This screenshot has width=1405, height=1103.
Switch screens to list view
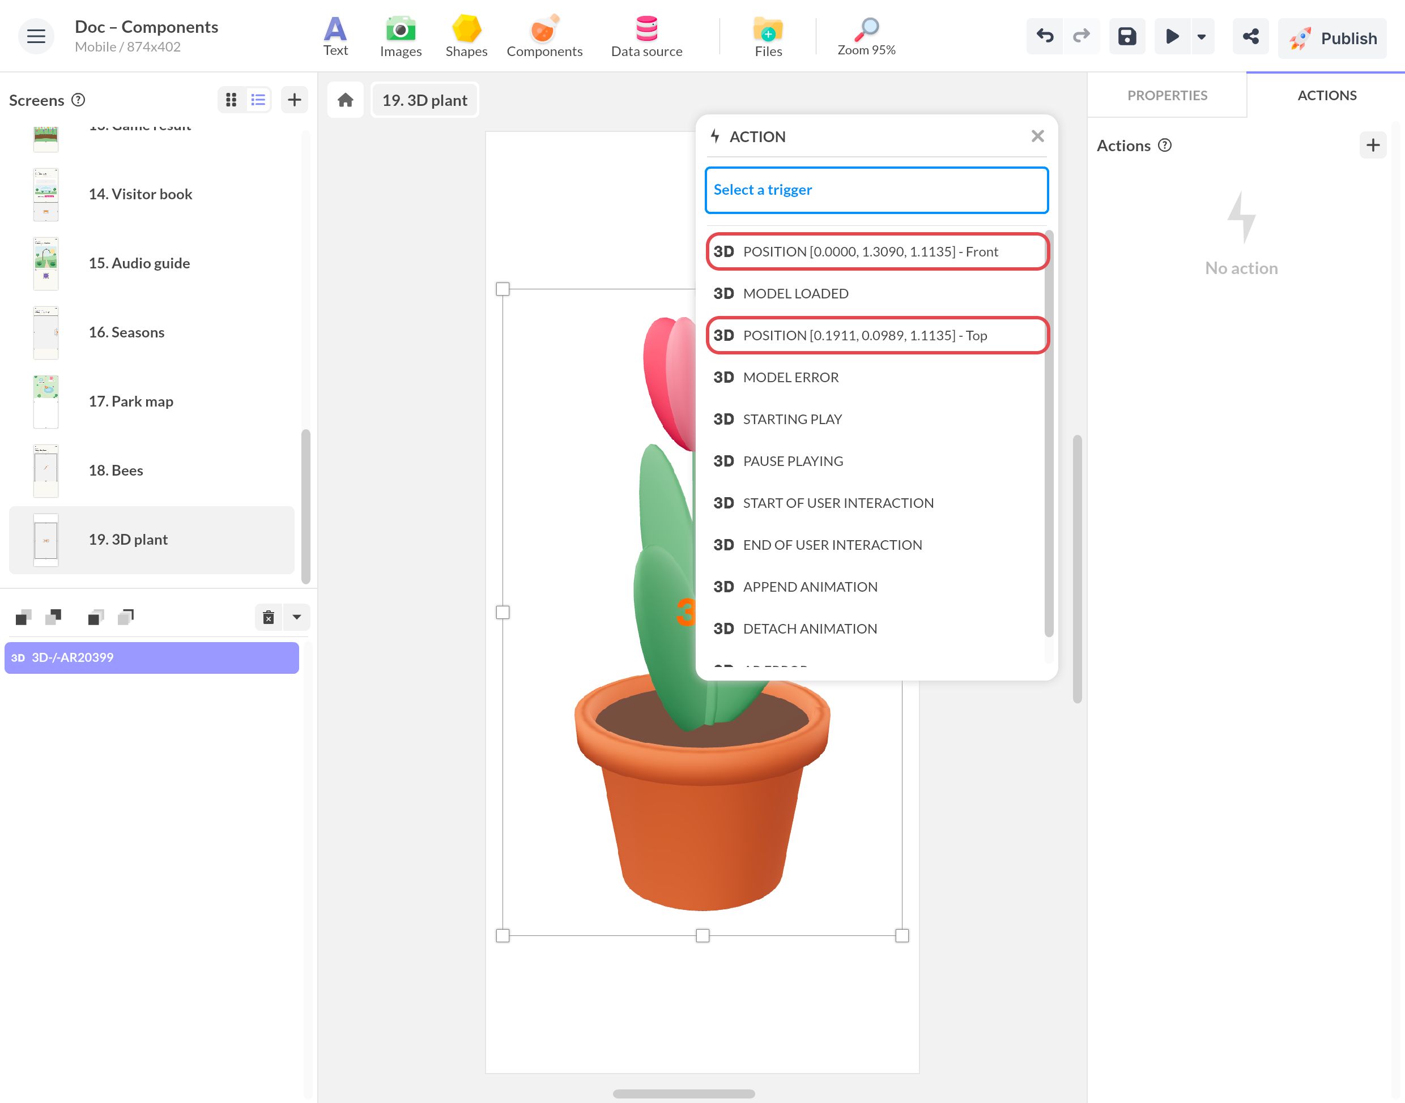point(258,100)
